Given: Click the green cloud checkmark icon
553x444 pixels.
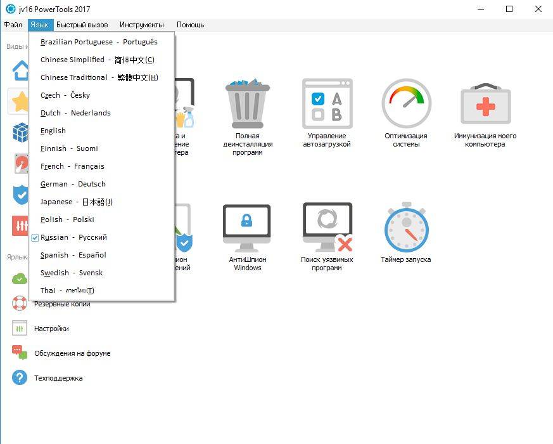Looking at the screenshot, I should (20, 278).
